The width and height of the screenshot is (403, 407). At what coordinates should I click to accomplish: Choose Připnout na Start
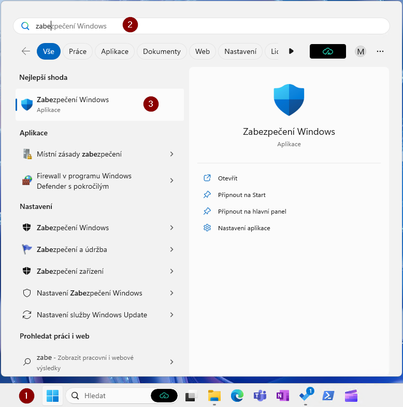click(242, 195)
